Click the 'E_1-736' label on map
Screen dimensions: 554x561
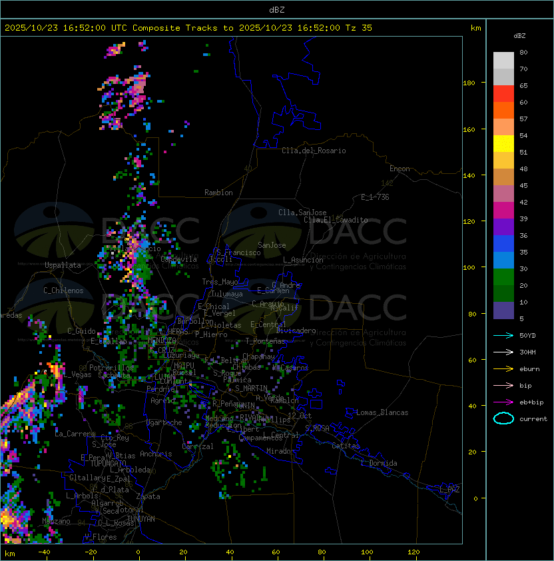pos(375,197)
